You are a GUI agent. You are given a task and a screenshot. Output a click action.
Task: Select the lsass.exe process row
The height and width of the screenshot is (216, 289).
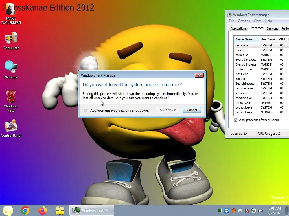pos(261,74)
